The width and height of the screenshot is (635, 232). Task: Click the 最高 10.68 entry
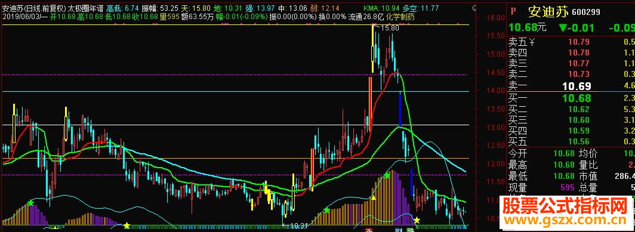pos(541,165)
